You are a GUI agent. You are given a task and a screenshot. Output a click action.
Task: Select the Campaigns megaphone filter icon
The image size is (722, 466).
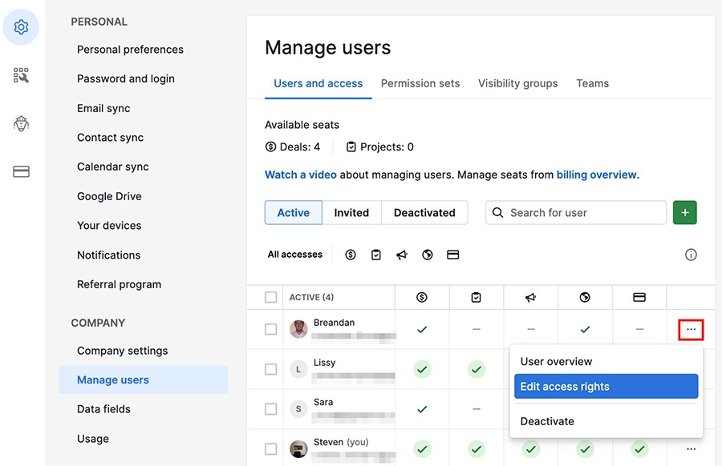click(402, 255)
